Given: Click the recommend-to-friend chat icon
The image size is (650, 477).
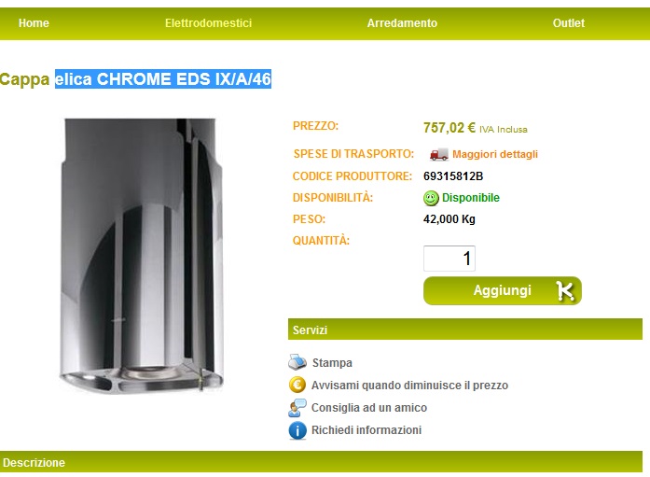Looking at the screenshot, I should pyautogui.click(x=297, y=408).
